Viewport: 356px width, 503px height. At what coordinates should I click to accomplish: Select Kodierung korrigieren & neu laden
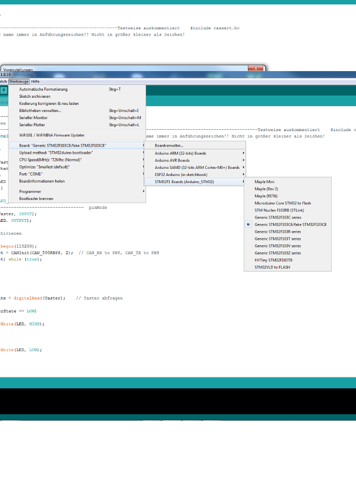coord(77,103)
